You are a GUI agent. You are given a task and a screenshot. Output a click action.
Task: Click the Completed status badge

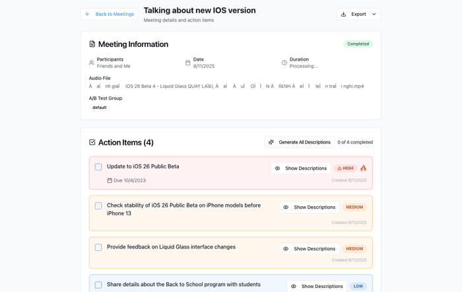[358, 44]
